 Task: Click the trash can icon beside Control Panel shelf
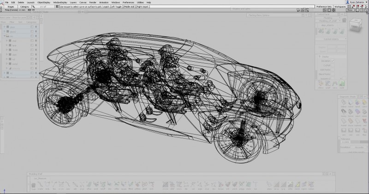pyautogui.click(x=344, y=20)
